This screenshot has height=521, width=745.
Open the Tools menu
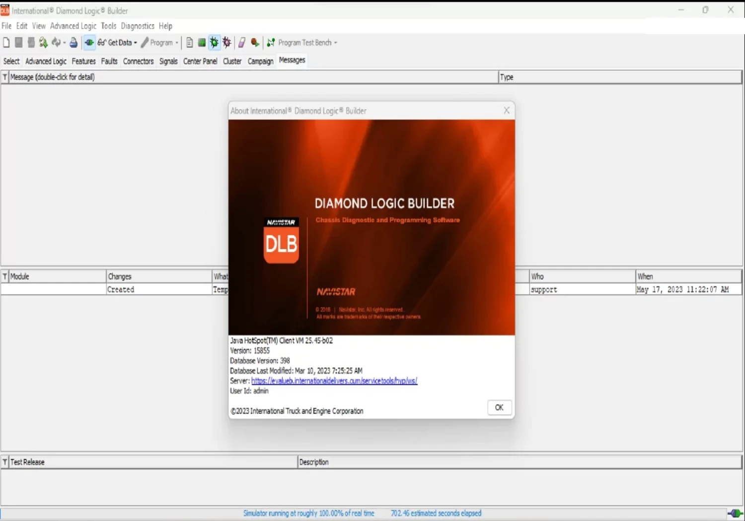108,26
